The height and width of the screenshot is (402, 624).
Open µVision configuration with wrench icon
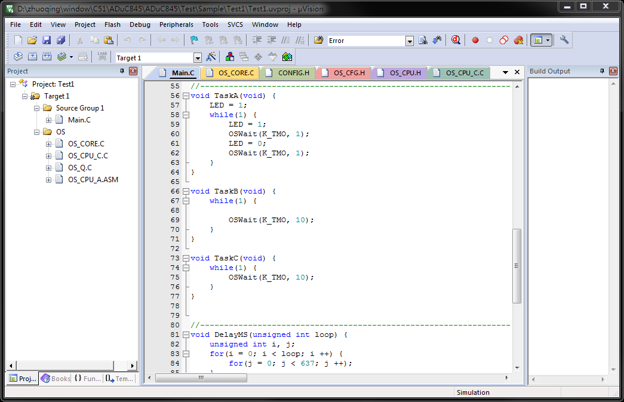pos(564,41)
